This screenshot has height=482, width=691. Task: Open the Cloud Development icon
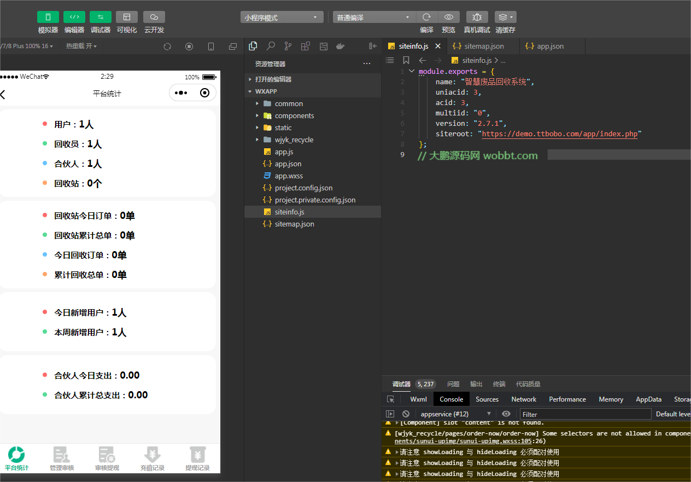pos(154,17)
